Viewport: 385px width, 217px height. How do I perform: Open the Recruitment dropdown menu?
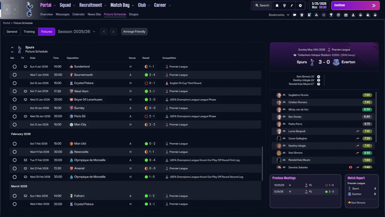[93, 5]
